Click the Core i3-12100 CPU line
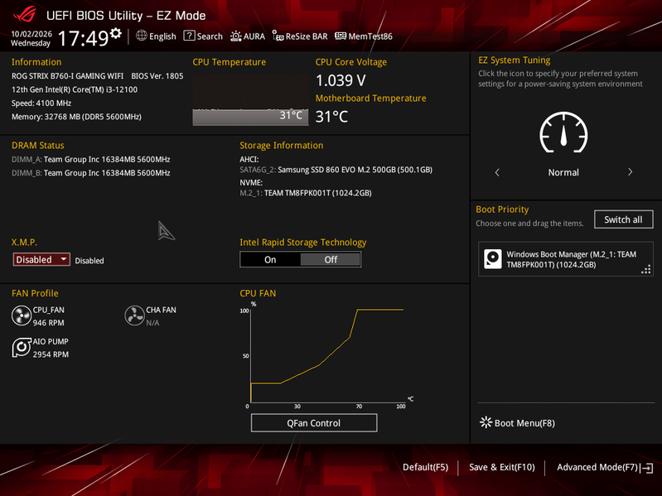The image size is (662, 496). click(x=75, y=89)
